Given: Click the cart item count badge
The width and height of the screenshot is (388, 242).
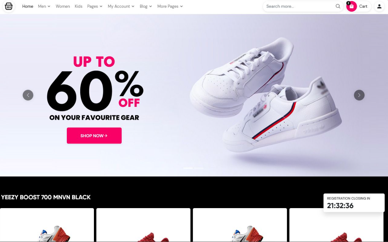Looking at the screenshot, I should click(x=348, y=3).
